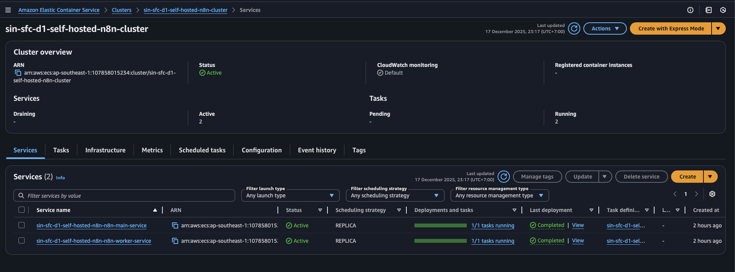Screen dimensions: 735x272
Task: Go to next page of services
Action: (697, 194)
